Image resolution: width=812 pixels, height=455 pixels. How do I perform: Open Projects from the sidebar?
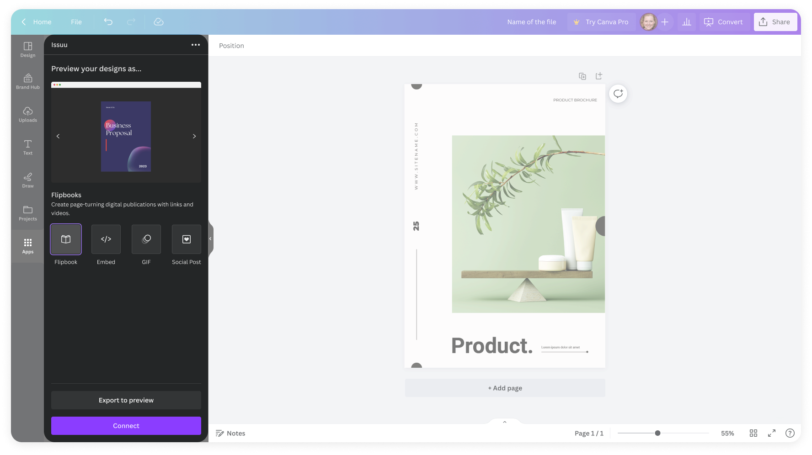[28, 213]
